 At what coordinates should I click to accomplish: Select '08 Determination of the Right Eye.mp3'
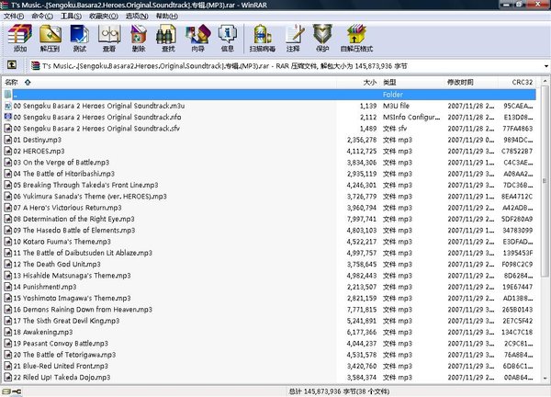73,219
